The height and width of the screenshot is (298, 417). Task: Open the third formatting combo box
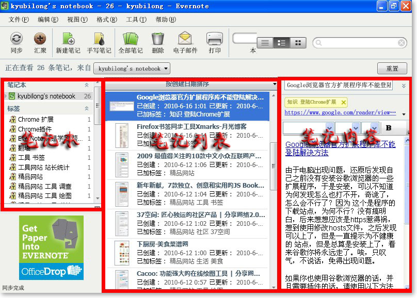[x=370, y=128]
